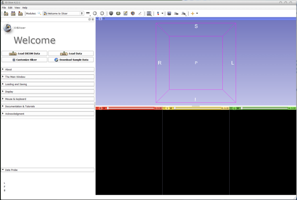Click the red slice offset value 0.00
Image resolution: width=297 pixels, height=200 pixels.
pos(158,108)
